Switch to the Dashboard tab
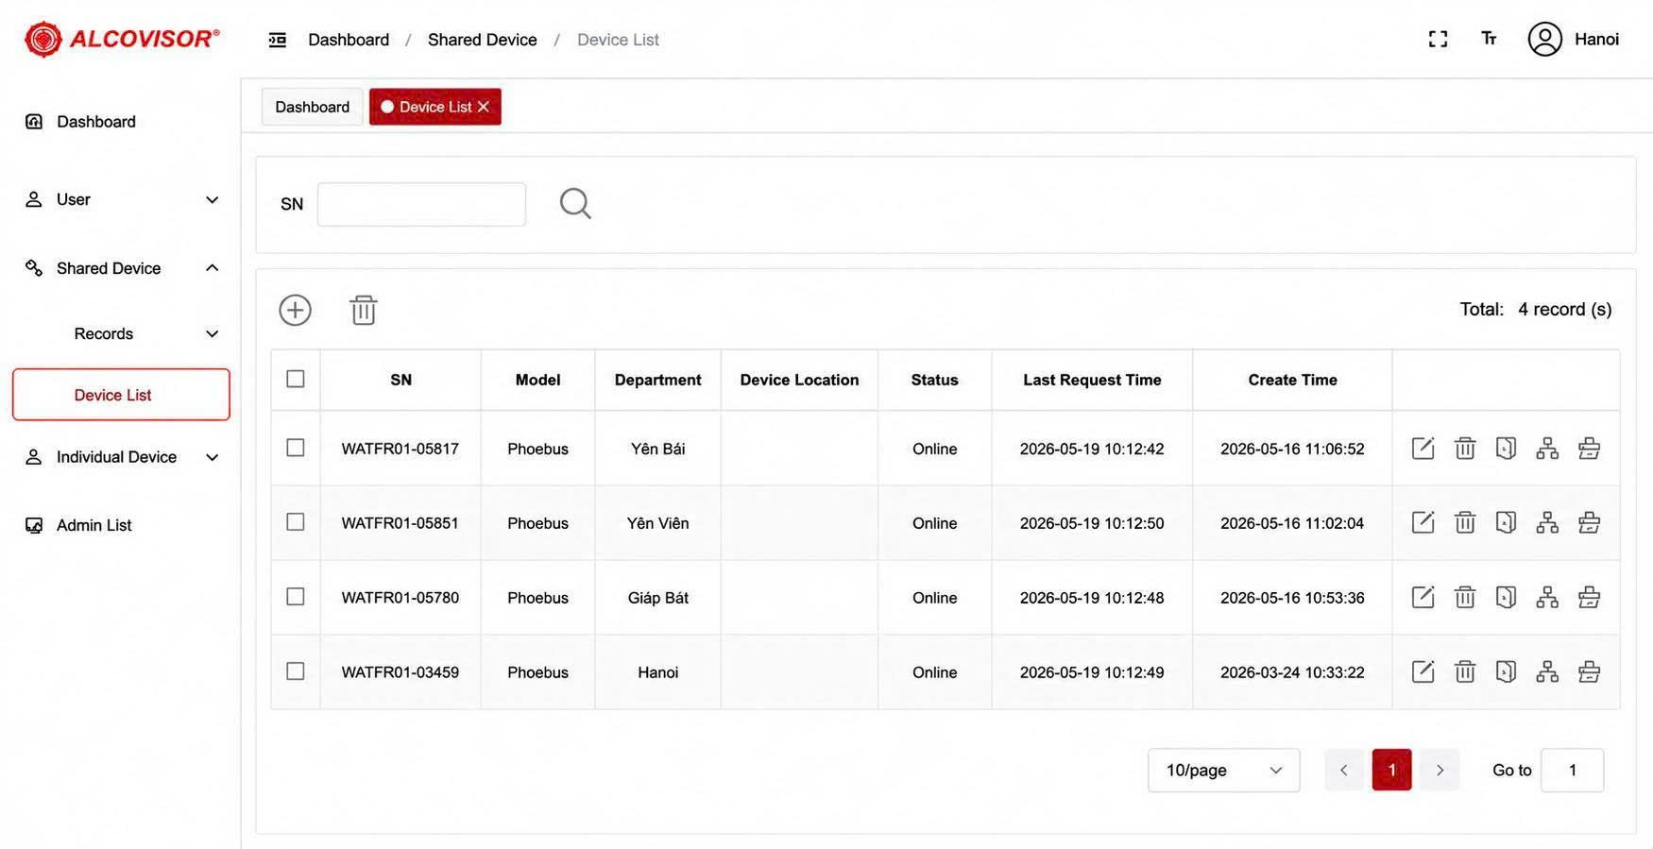Viewport: 1653px width, 849px height. 312,107
